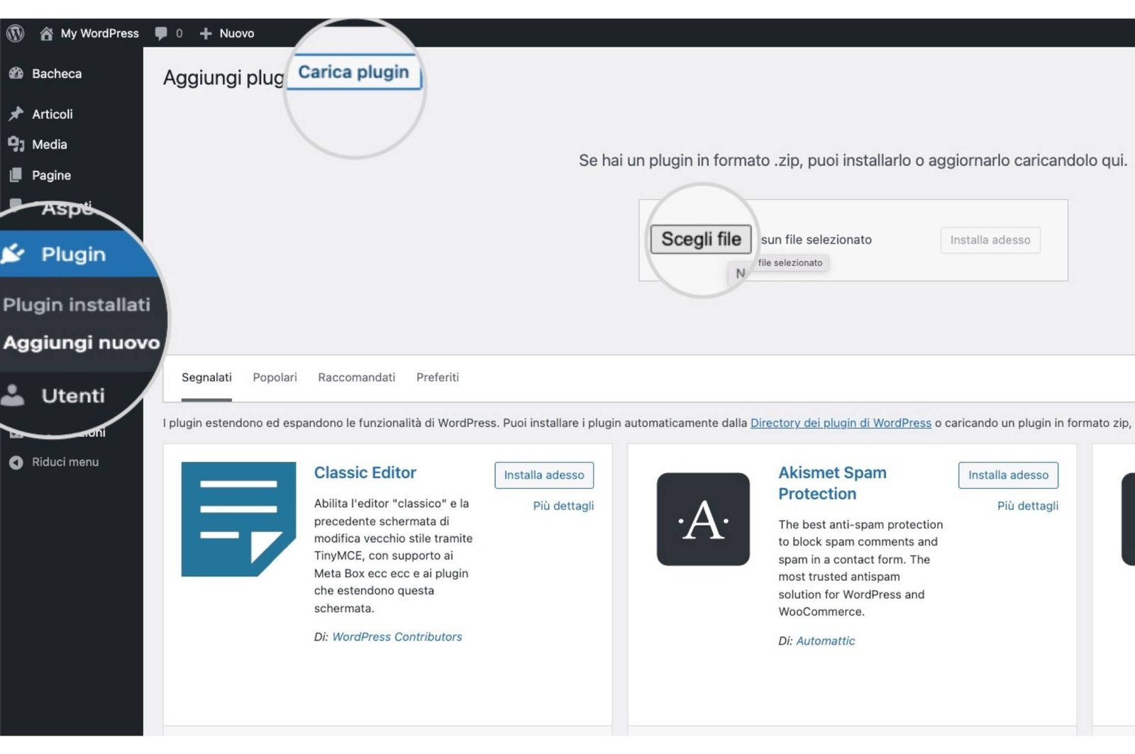
Task: Click the Scegli file button
Action: pos(701,239)
